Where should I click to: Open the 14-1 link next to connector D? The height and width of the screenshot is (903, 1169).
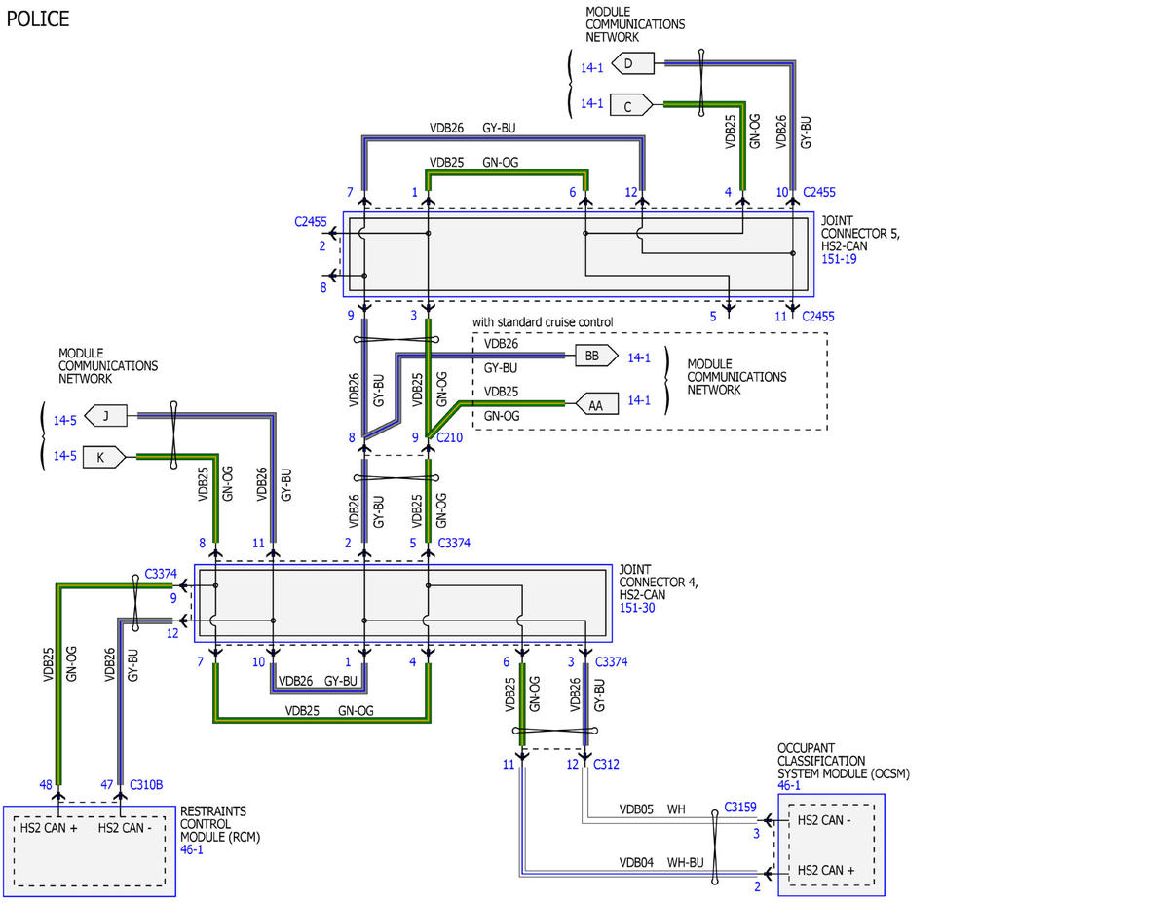pyautogui.click(x=592, y=68)
